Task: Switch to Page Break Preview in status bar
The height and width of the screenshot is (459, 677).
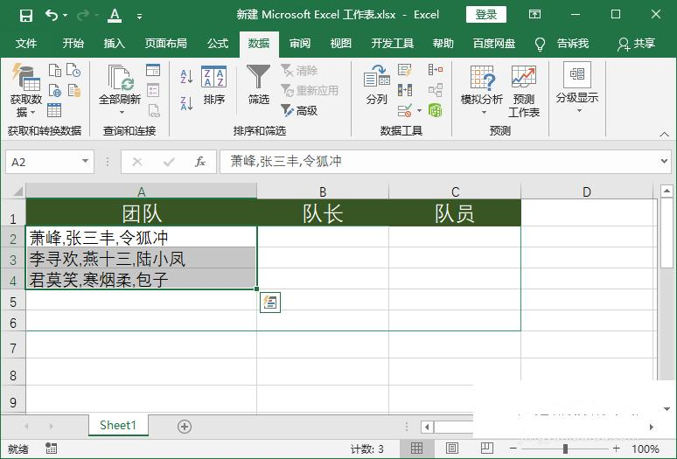Action: click(x=486, y=449)
